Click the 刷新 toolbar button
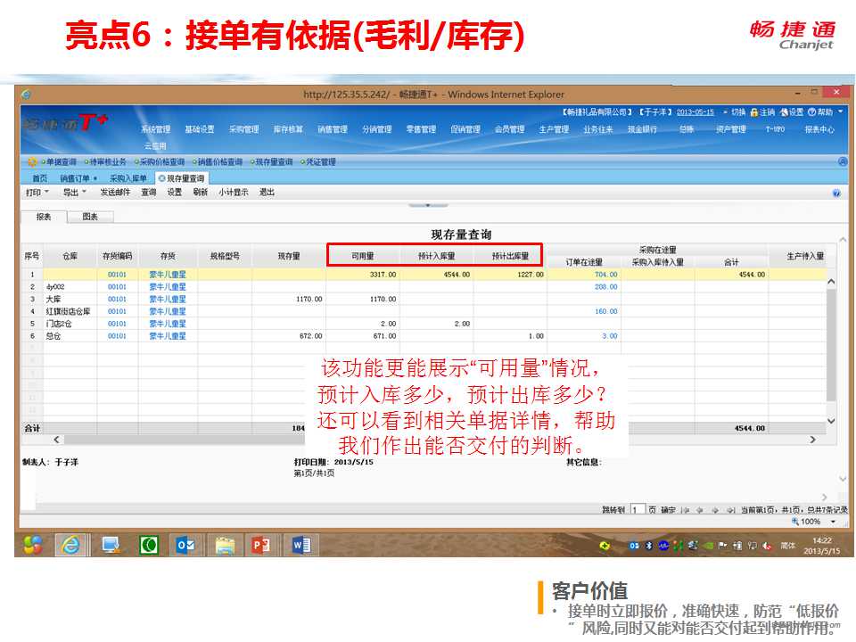 [200, 192]
